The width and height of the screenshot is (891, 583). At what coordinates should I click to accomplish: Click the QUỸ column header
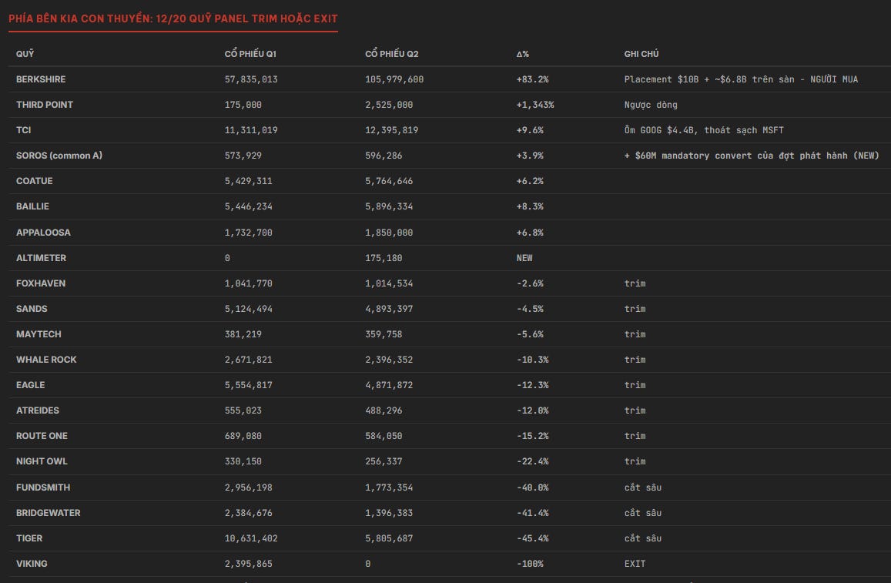click(25, 54)
